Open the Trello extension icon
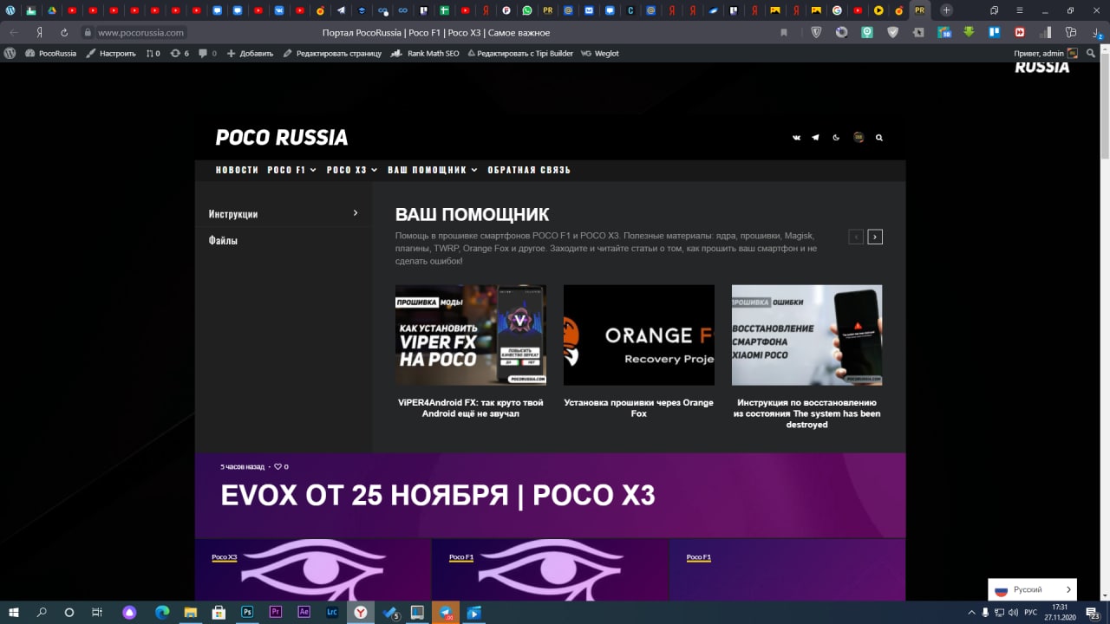Viewport: 1110px width, 624px height. coord(995,32)
